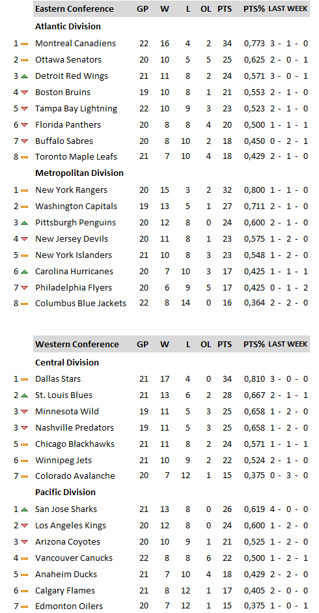Click red down arrow beside Boston Bruins
Image resolution: width=319 pixels, height=613 pixels.
pyautogui.click(x=24, y=93)
